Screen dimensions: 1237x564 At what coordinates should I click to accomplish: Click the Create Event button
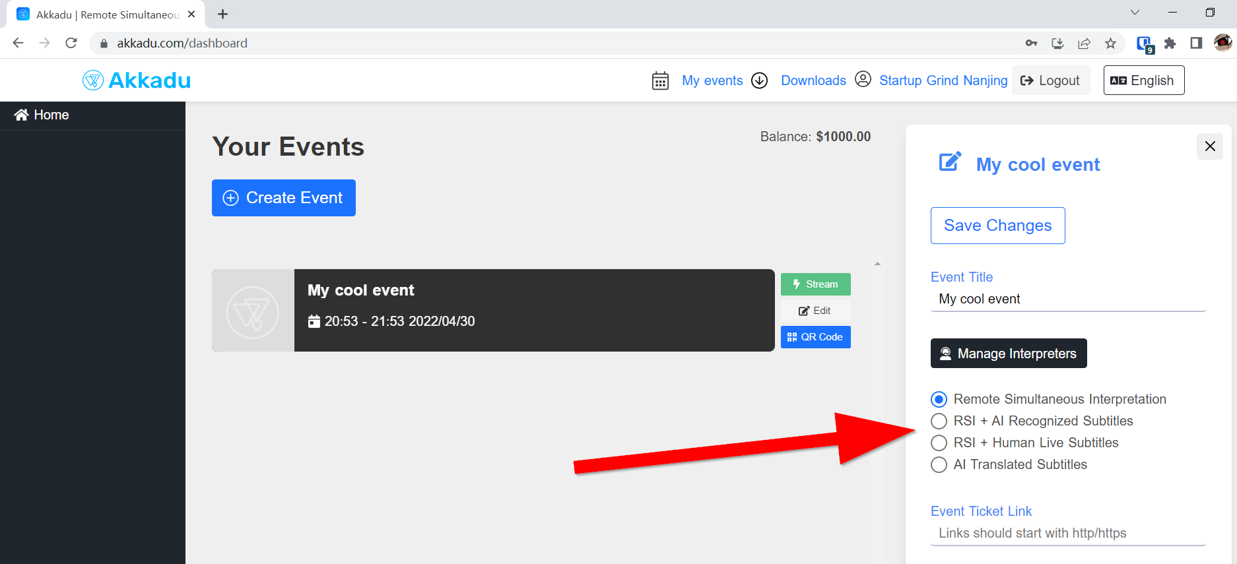284,198
